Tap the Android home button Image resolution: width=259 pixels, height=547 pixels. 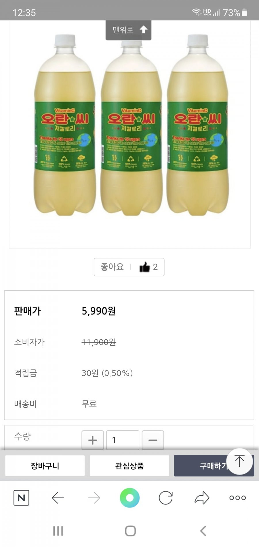click(130, 531)
